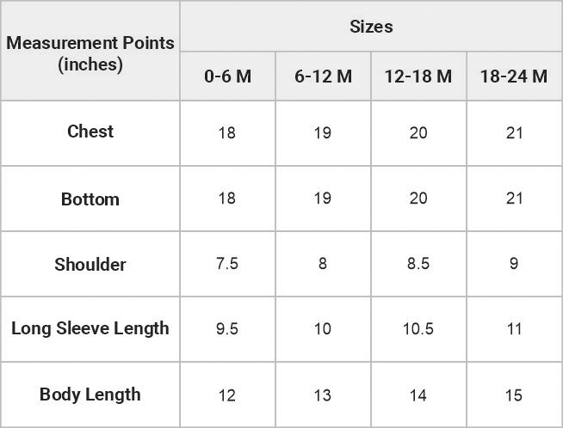Click the 6-12 M column header
Viewport: 563px width, 428px height.
tap(323, 76)
